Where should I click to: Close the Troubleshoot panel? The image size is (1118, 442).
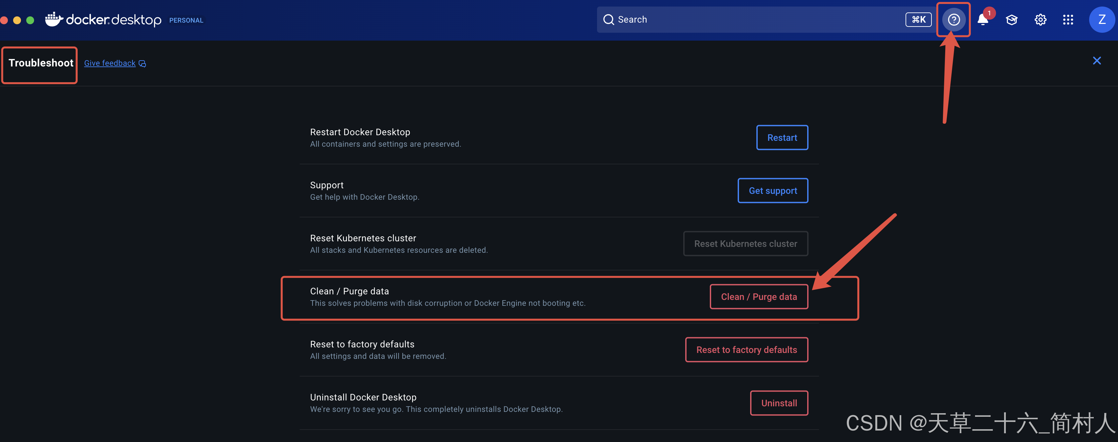(x=1097, y=61)
